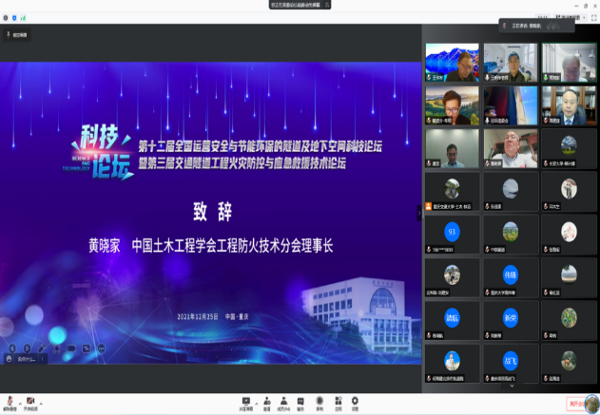Start recording with the Record icon
Viewport: 600px width, 415px height.
pyautogui.click(x=319, y=400)
